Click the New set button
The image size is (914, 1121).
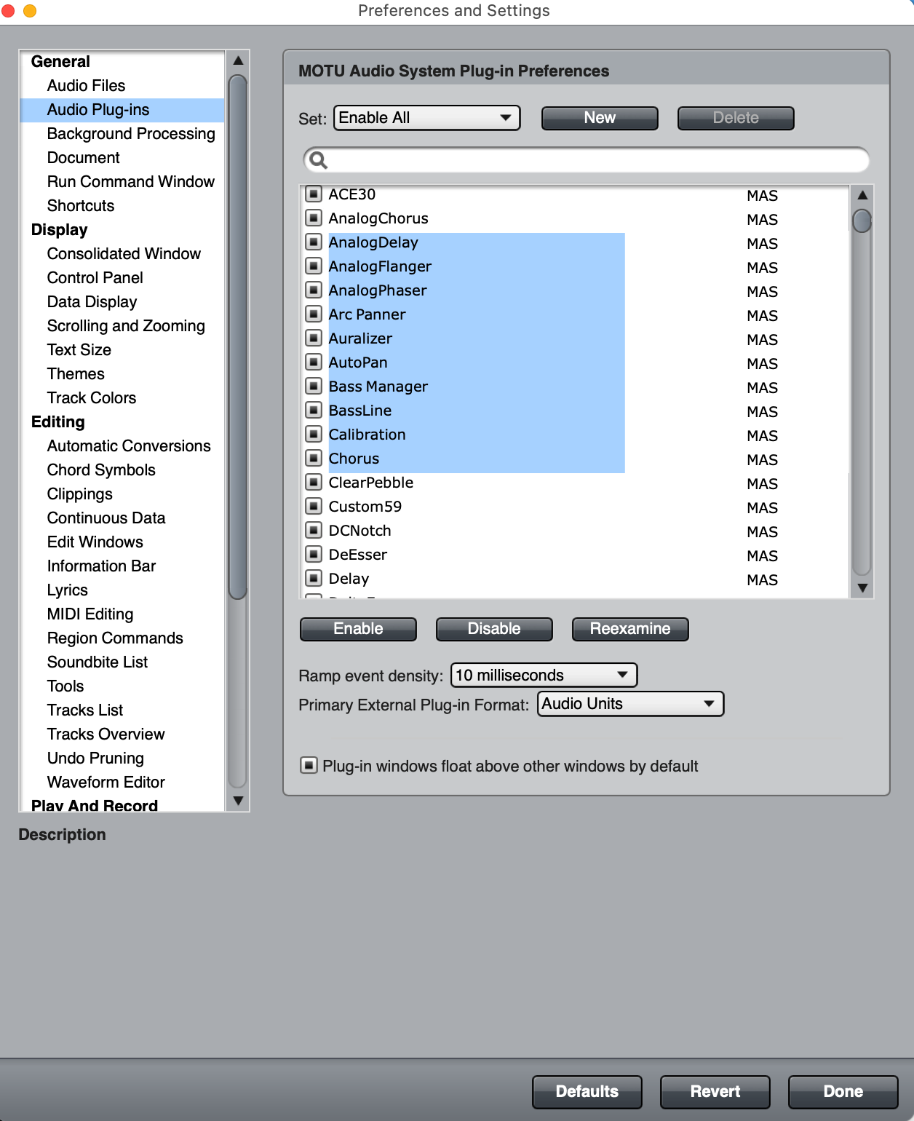click(x=600, y=118)
